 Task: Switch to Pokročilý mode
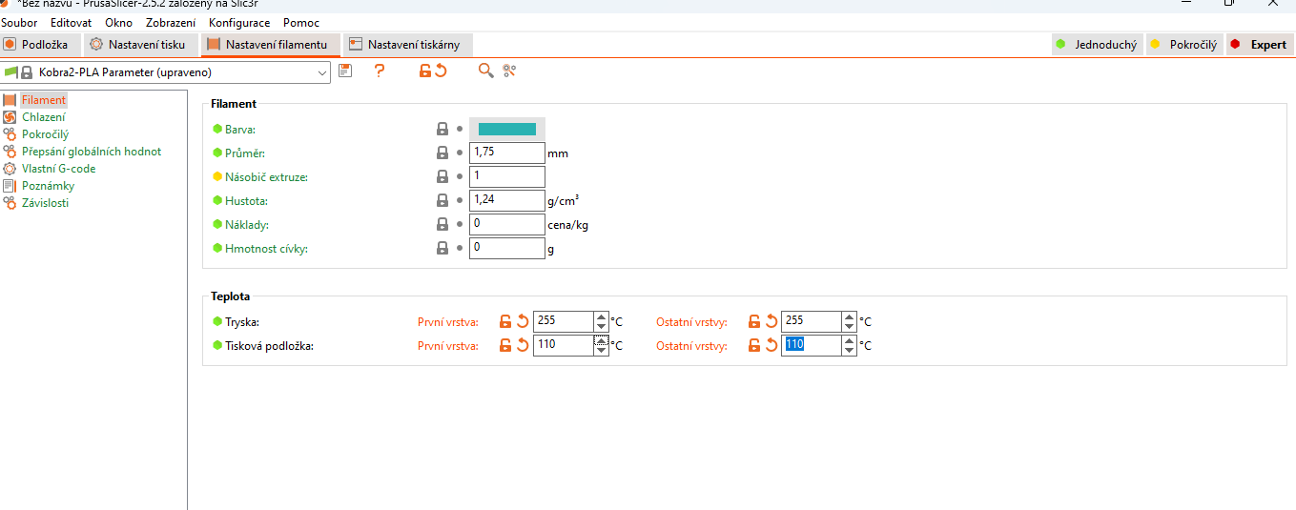coord(1183,44)
